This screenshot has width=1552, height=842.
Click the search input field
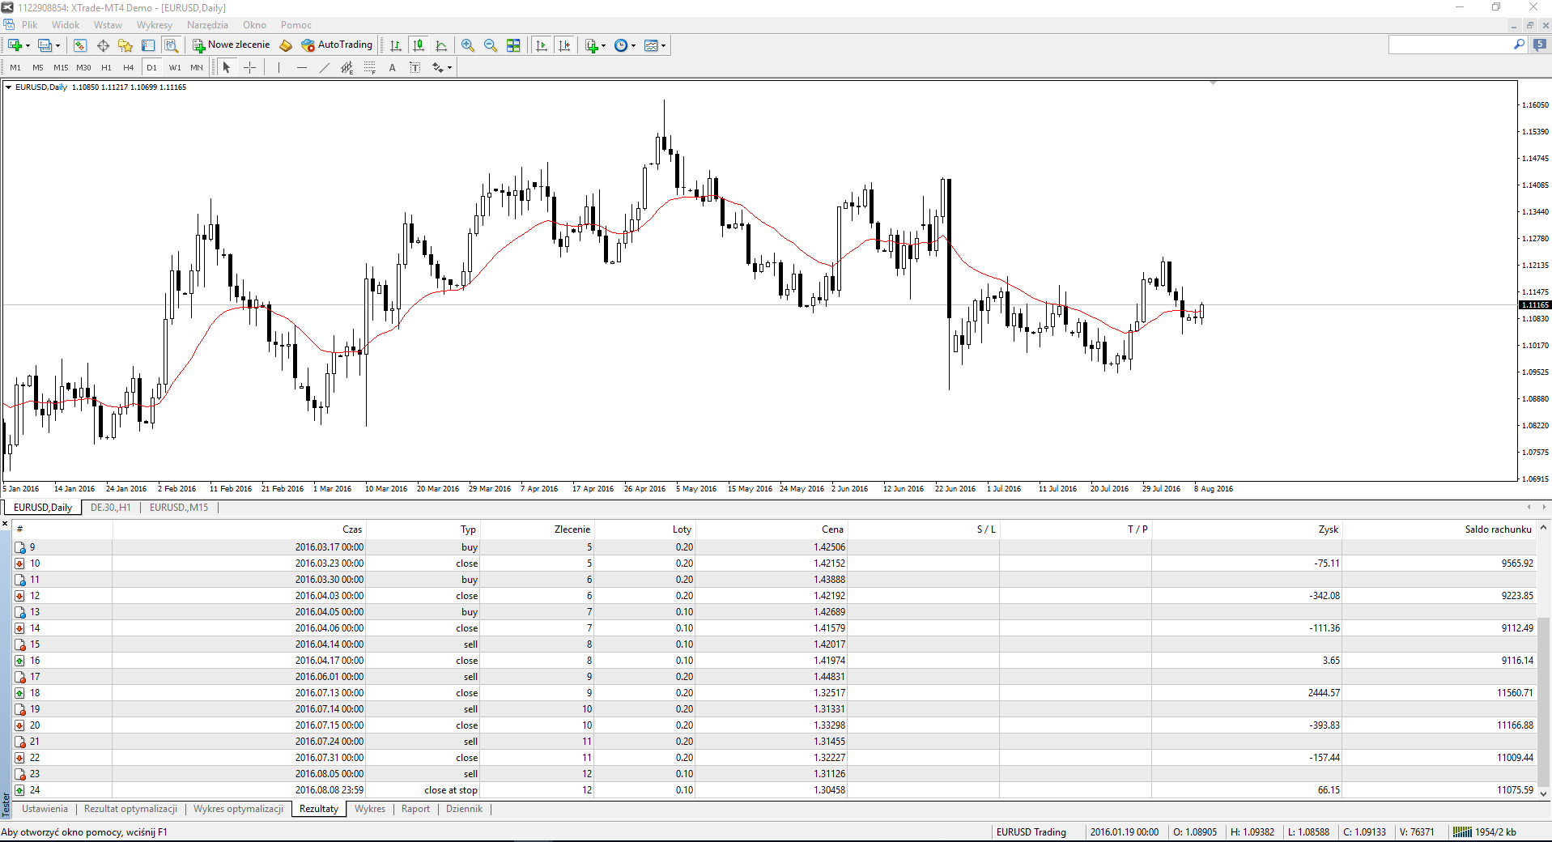click(x=1449, y=45)
